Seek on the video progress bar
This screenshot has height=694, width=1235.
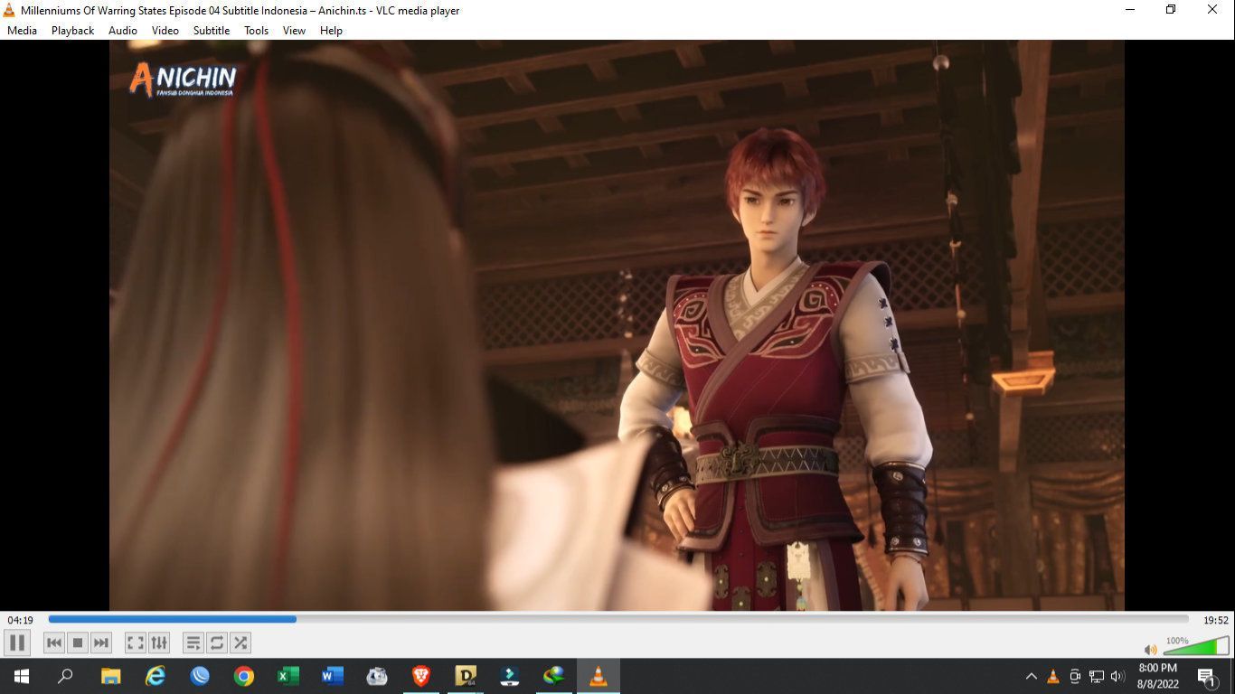coord(617,619)
